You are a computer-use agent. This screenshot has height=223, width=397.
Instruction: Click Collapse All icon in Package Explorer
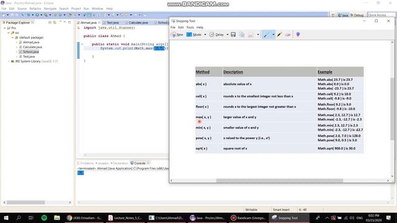click(x=50, y=22)
